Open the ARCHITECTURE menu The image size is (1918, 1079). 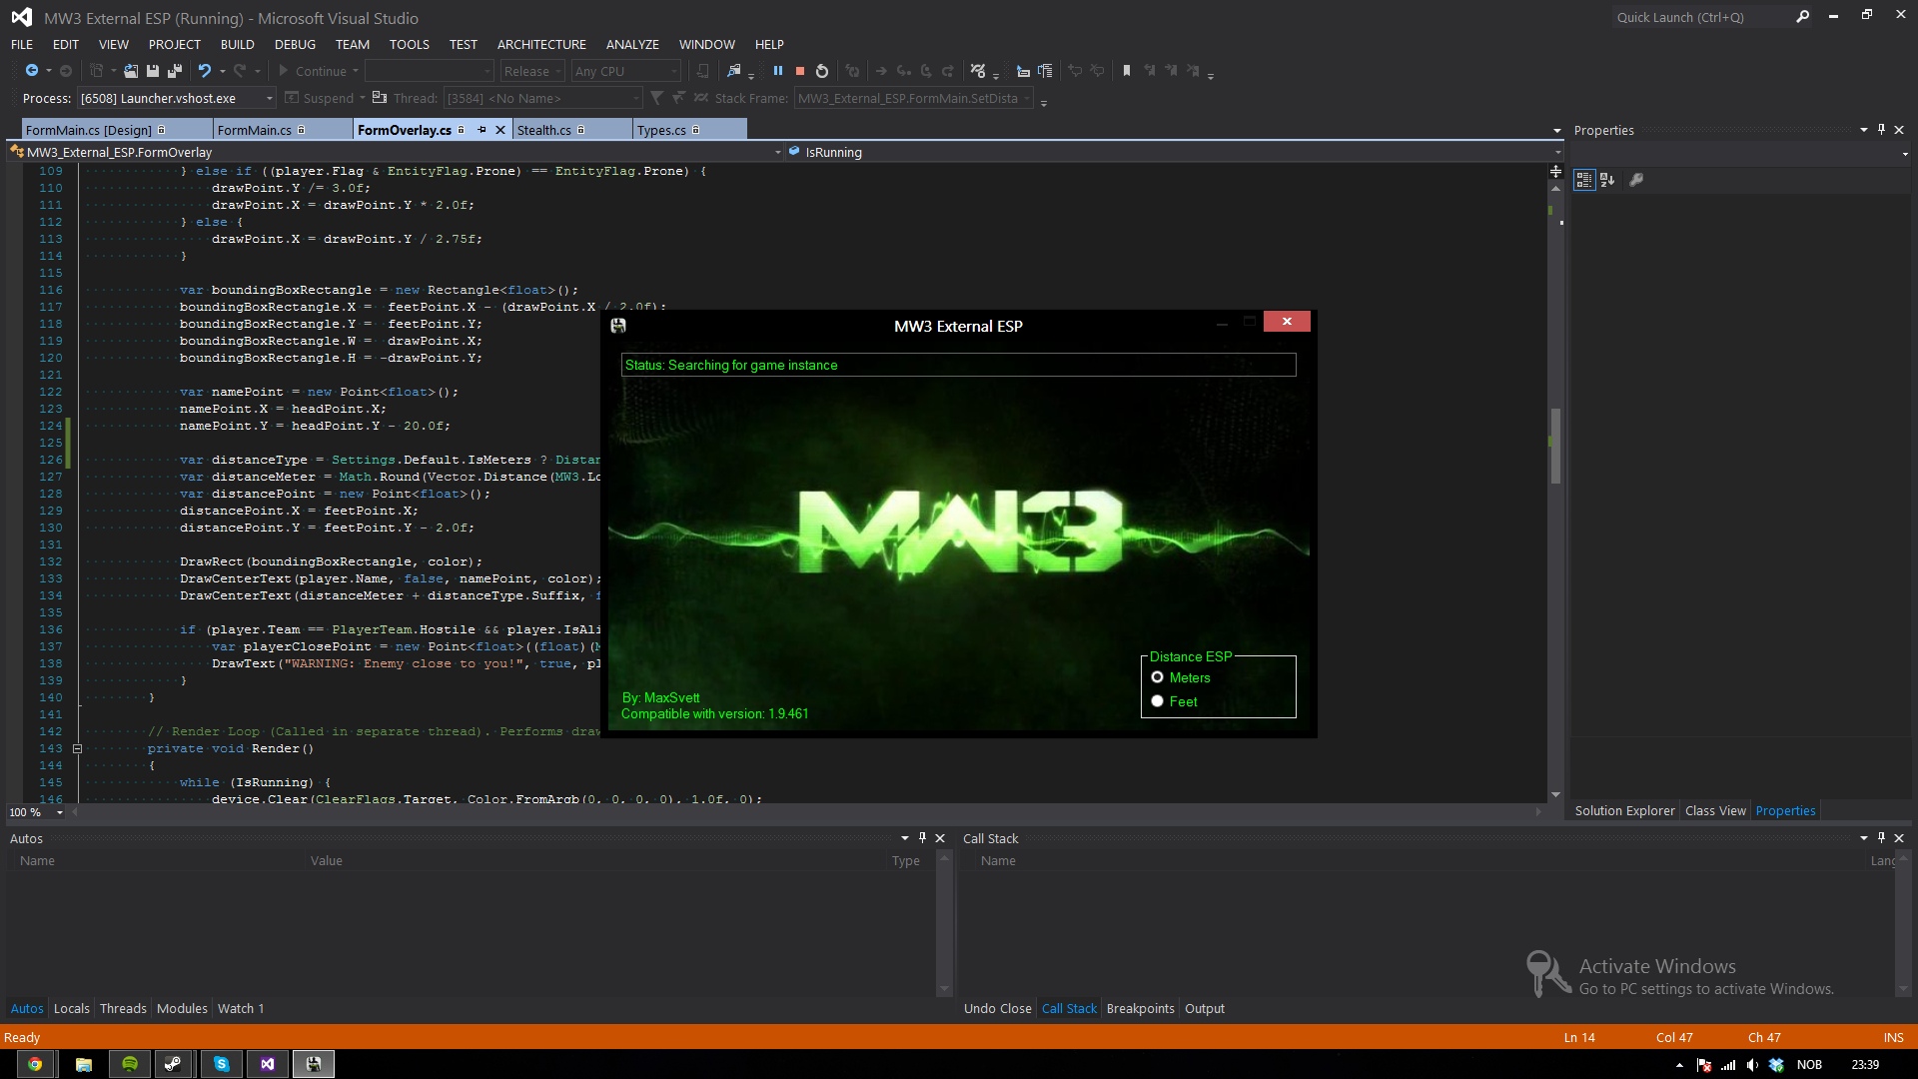541,44
